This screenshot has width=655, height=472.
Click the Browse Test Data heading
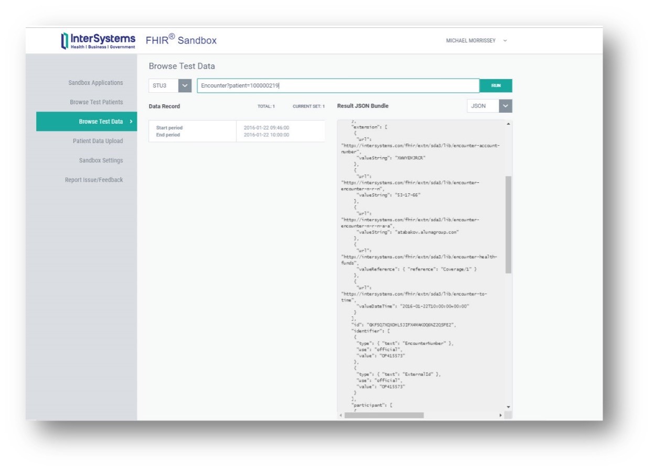tap(182, 67)
